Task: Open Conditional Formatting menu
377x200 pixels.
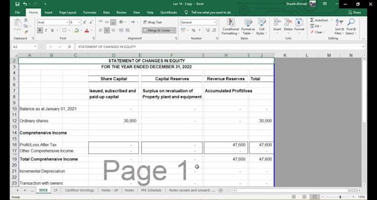Action: coord(231,27)
